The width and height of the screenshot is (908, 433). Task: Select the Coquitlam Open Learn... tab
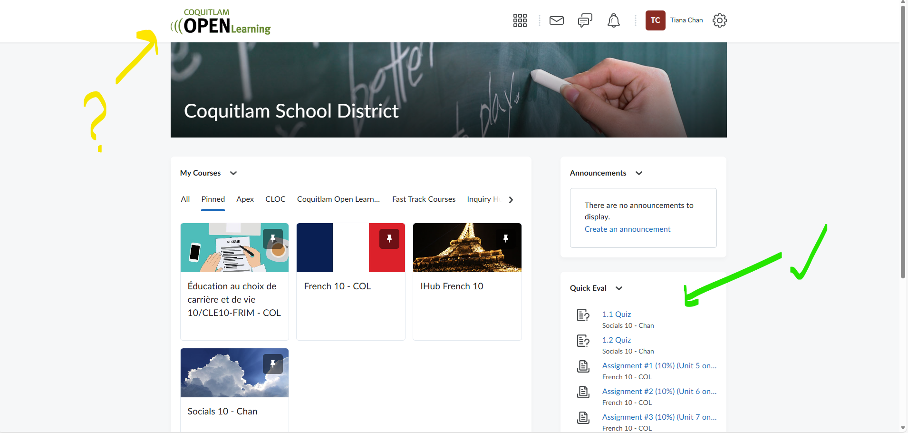coord(338,199)
